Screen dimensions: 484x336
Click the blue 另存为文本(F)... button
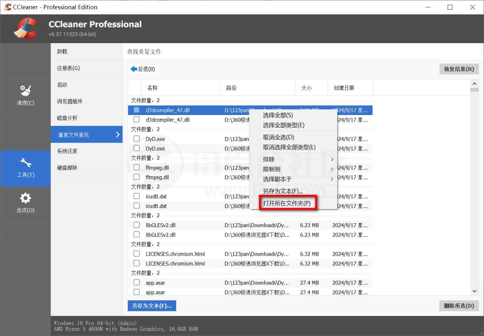point(152,306)
